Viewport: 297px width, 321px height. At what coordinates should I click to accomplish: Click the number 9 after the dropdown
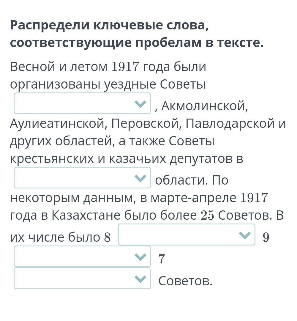[266, 237]
